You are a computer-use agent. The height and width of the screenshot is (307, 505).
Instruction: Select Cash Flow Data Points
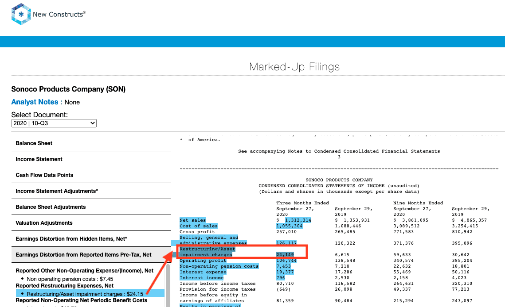coord(91,175)
